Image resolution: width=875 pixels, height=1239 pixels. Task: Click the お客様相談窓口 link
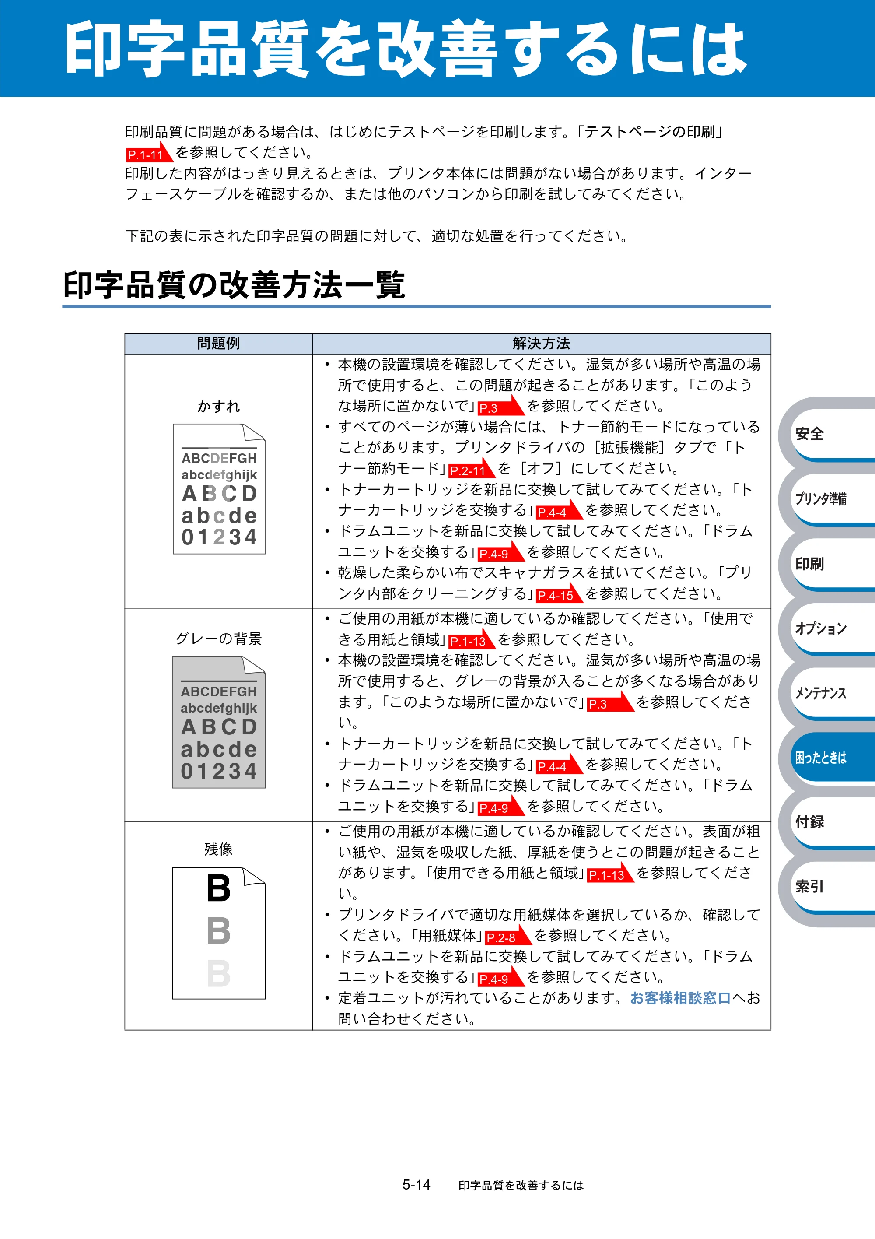pos(680,998)
